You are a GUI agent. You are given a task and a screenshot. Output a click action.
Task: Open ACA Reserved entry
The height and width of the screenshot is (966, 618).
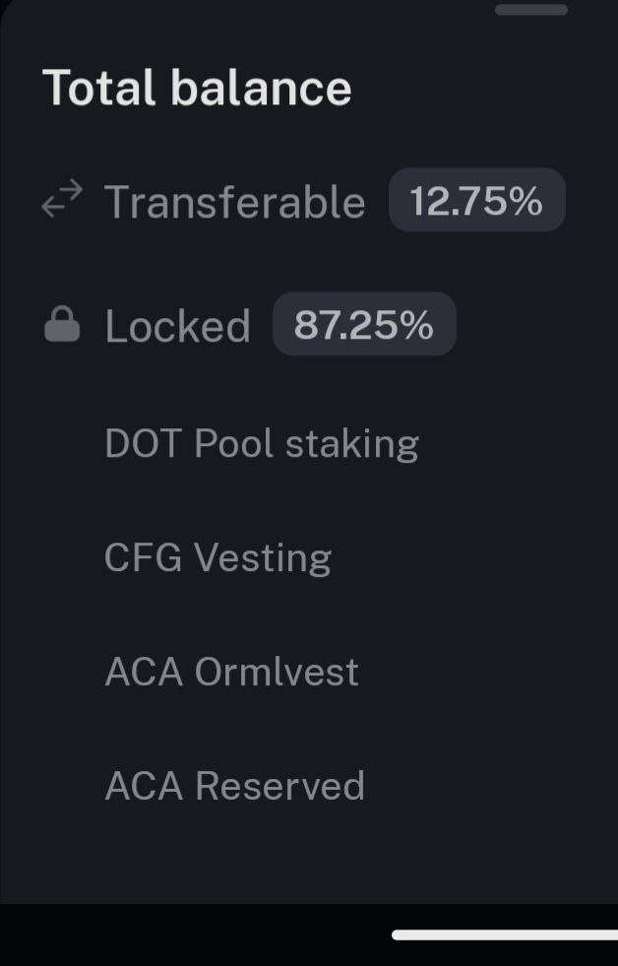(x=234, y=785)
